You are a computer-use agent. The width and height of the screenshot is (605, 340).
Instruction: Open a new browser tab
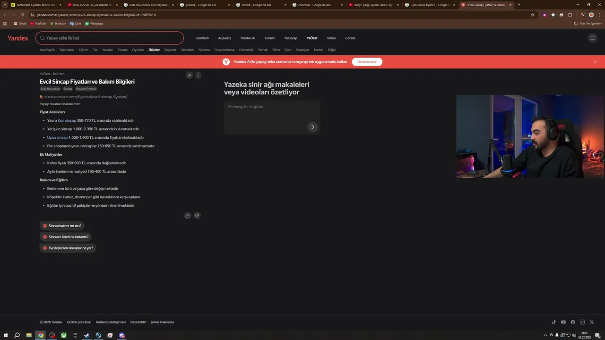coord(519,5)
